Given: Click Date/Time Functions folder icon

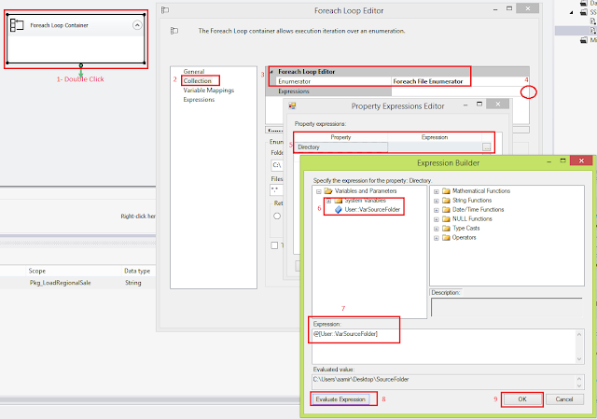Looking at the screenshot, I should coord(446,209).
